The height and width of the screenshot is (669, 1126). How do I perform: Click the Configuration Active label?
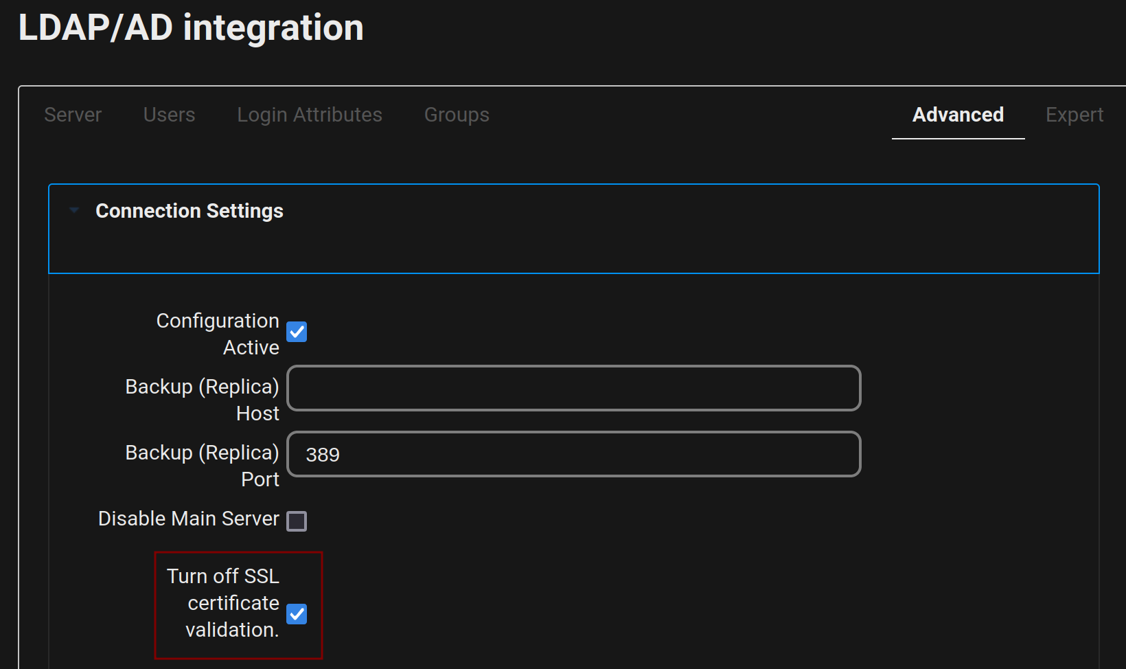coord(218,334)
